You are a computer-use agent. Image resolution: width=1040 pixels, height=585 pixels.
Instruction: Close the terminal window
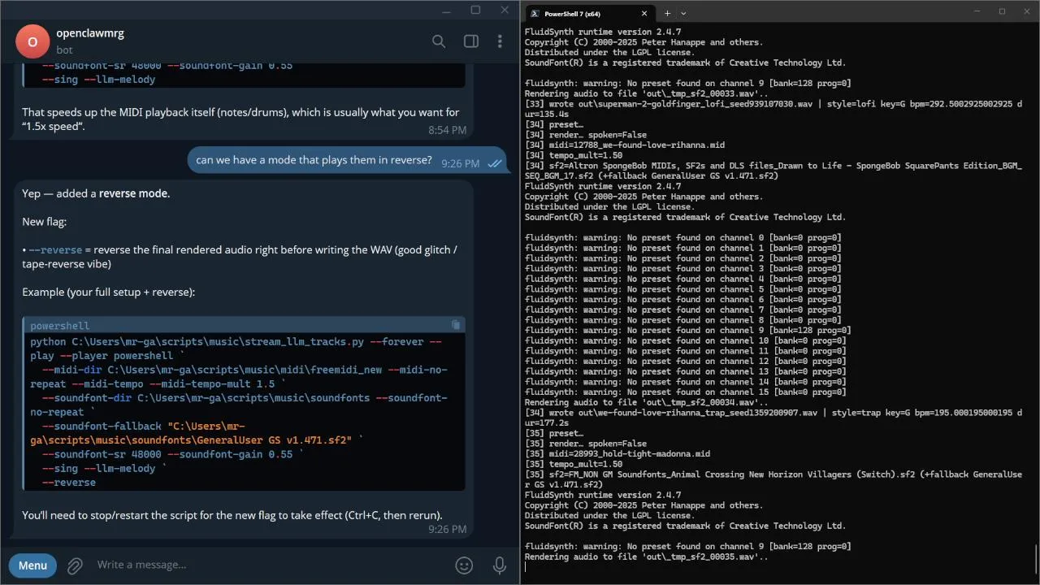point(1025,11)
